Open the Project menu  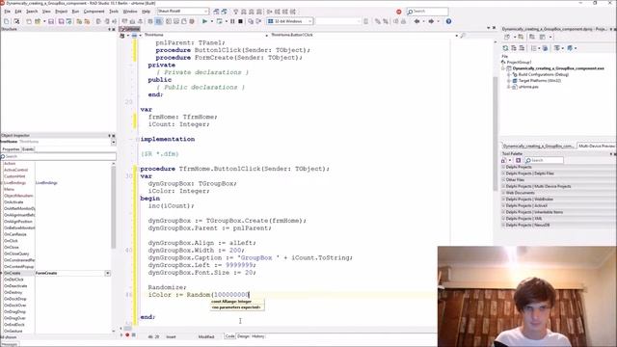61,12
